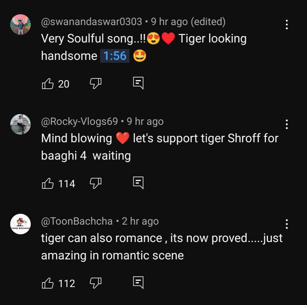Jump to timestamp 1:56 in video
307x305 pixels.
(x=115, y=56)
